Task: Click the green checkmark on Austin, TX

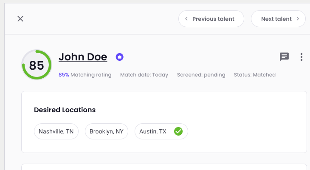Action: coord(178,132)
